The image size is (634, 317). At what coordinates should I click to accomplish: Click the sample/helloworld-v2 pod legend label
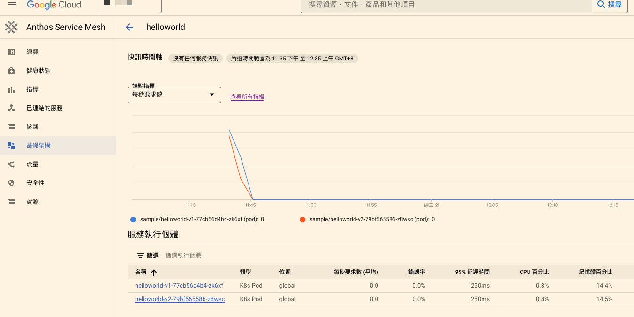coord(372,219)
